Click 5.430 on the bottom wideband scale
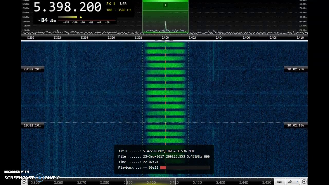 (x=220, y=182)
